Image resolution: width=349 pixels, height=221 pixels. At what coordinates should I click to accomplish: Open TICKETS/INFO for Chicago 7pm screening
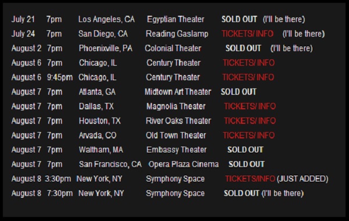(x=248, y=63)
